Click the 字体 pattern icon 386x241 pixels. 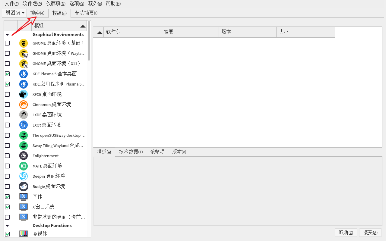point(24,197)
